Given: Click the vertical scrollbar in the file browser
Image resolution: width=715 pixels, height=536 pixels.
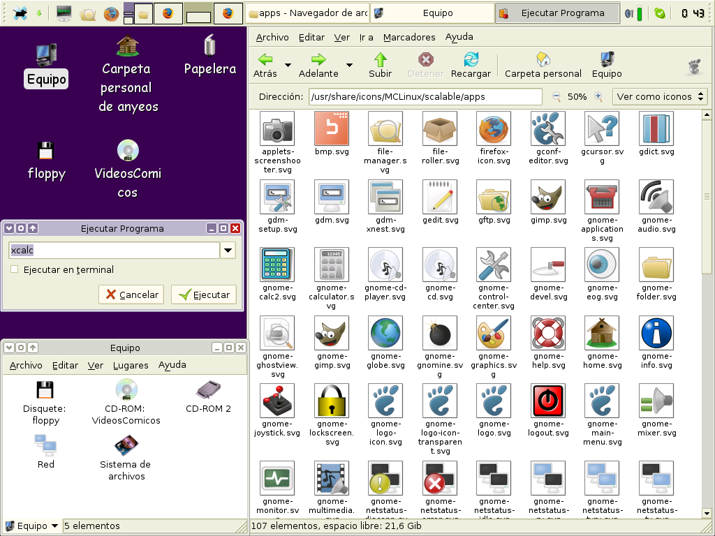Looking at the screenshot, I should coord(707,197).
